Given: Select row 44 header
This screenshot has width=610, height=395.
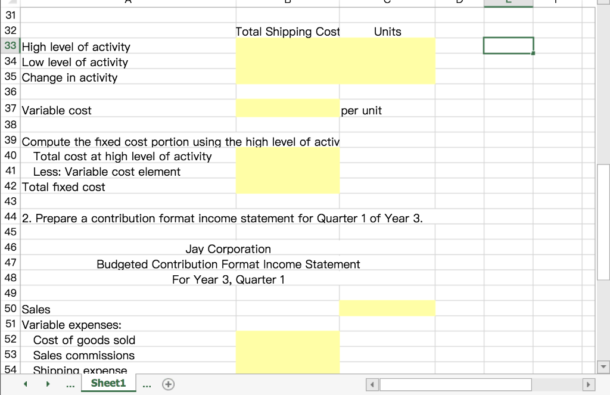Looking at the screenshot, I should point(10,217).
